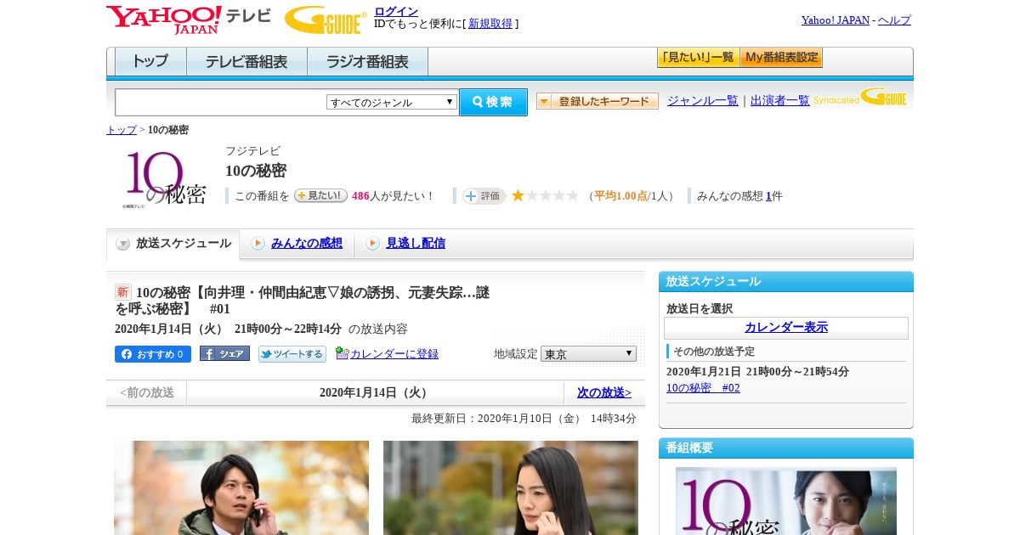The image size is (1020, 535).
Task: Open the My番組表設定 button
Action: [781, 58]
